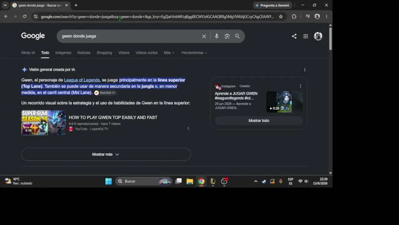Screen dimensions: 399x225
Task: Switch to Noticias tab
Action: click(x=84, y=53)
